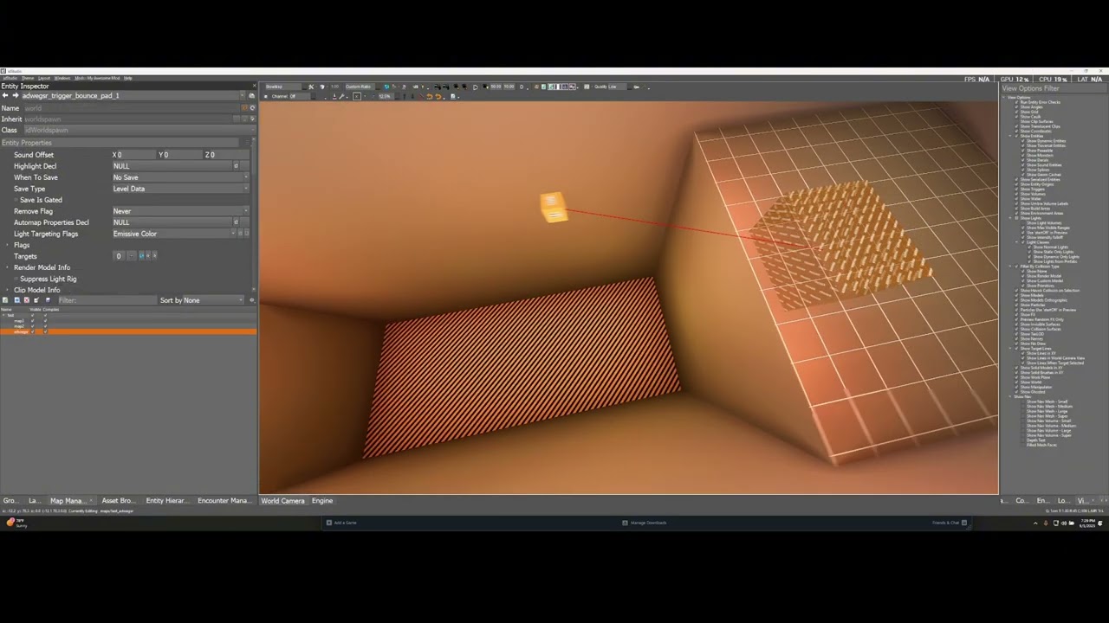Open the When To Save dropdown
This screenshot has height=623, width=1109.
180,177
